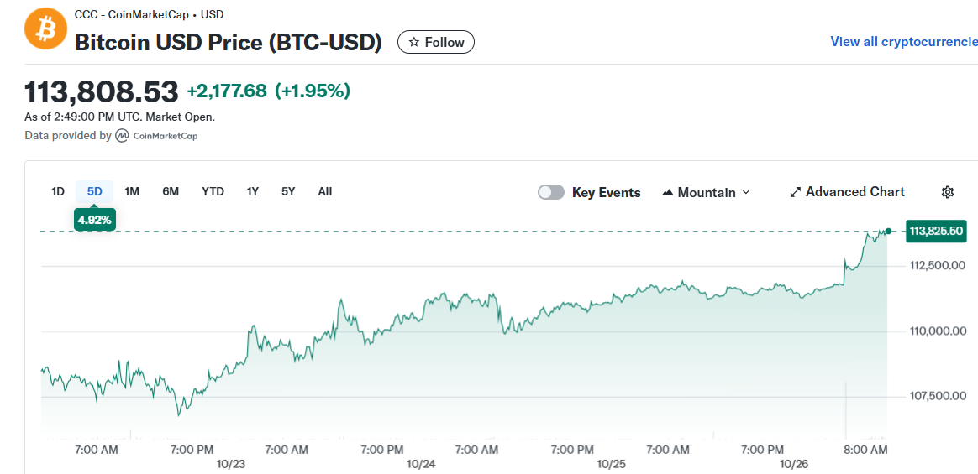Viewport: 978px width, 474px height.
Task: Expand the Mountain chart type dropdown
Action: pos(706,192)
